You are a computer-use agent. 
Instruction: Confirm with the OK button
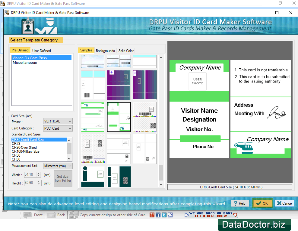262,203
